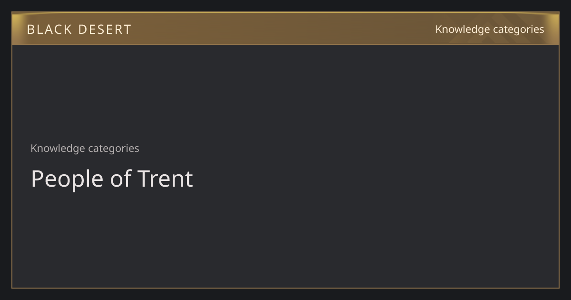Click the word Knowledge in the grey breadcrumb
Screen dimensions: 571x300
click(x=58, y=148)
